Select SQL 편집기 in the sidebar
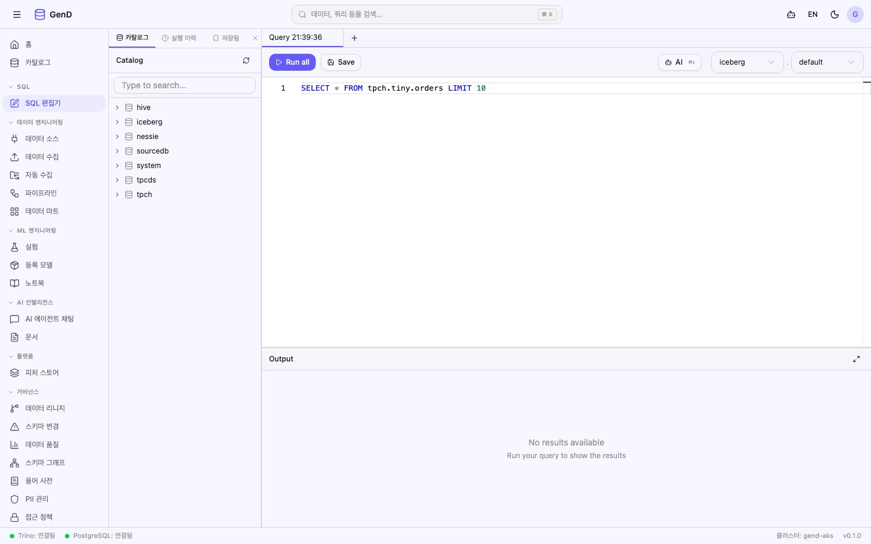 point(54,103)
